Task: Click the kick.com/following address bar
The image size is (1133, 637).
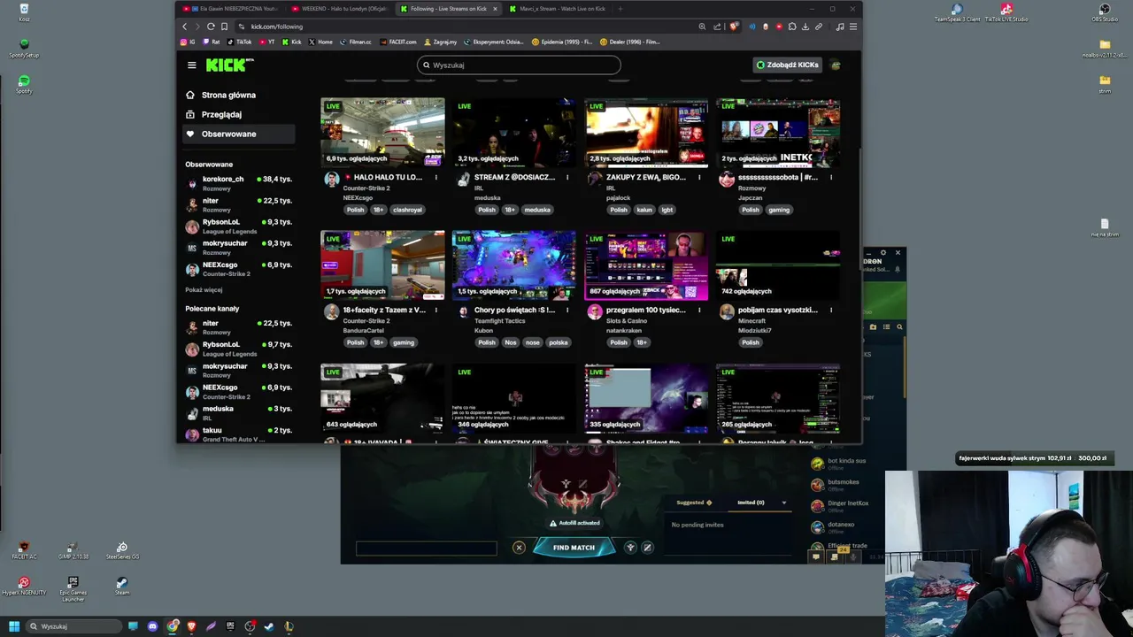Action: [x=465, y=27]
